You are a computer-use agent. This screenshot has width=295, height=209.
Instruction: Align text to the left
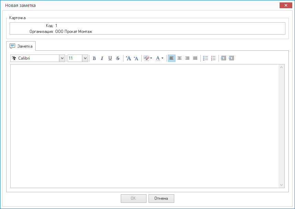pyautogui.click(x=172, y=58)
